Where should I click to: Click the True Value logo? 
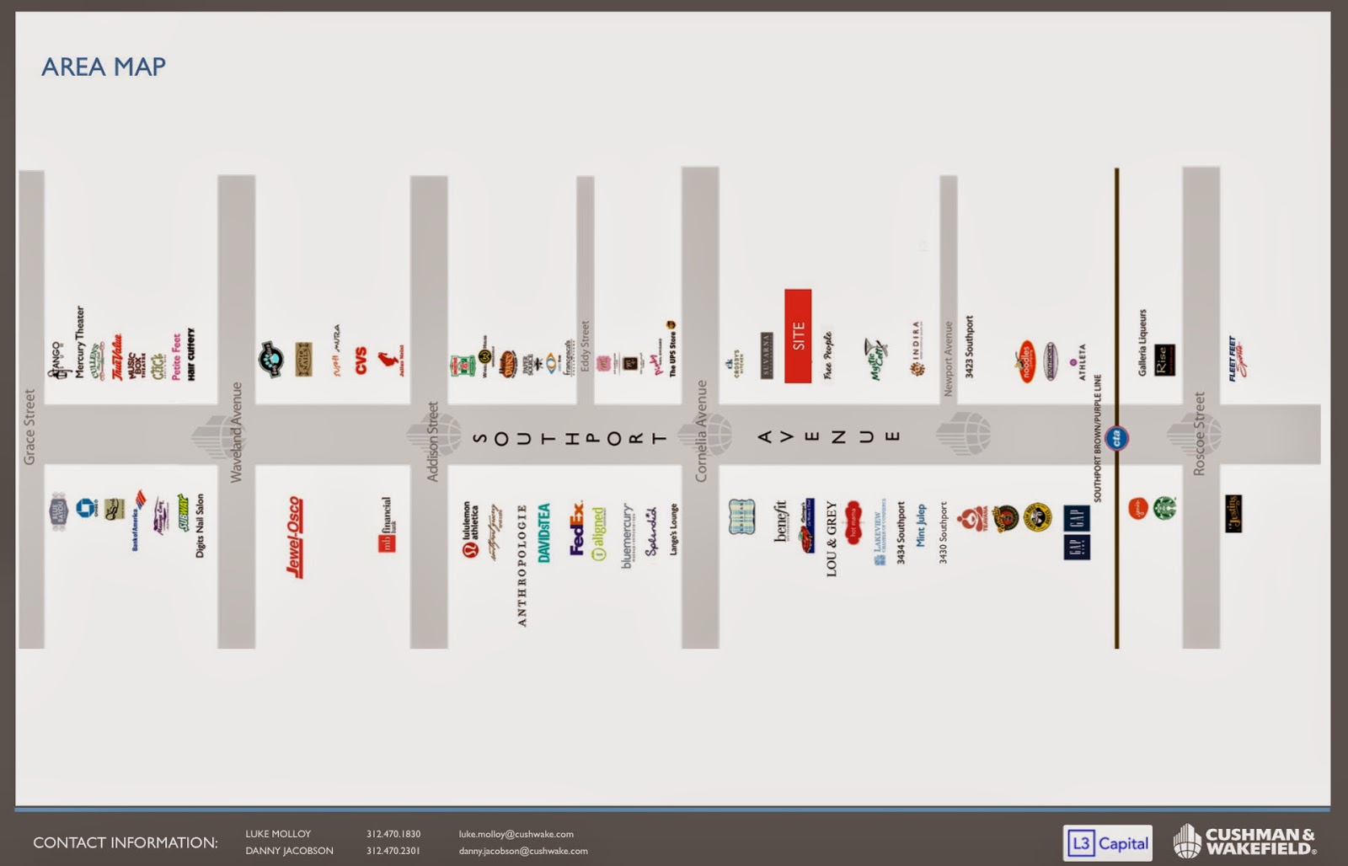118,357
